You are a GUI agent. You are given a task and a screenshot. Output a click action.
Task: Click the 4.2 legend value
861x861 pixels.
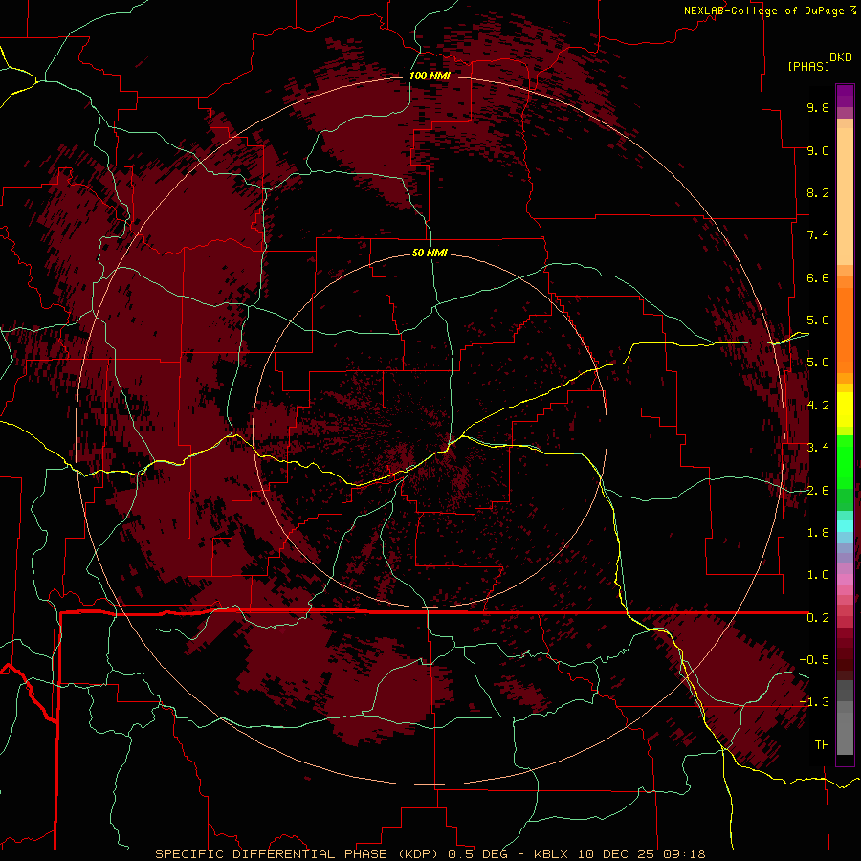tap(818, 406)
